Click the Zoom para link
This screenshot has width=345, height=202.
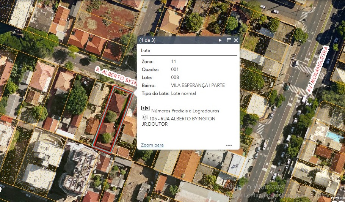152,145
